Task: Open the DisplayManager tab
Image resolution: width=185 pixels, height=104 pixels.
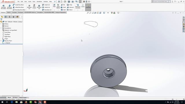Action: tap(17, 17)
